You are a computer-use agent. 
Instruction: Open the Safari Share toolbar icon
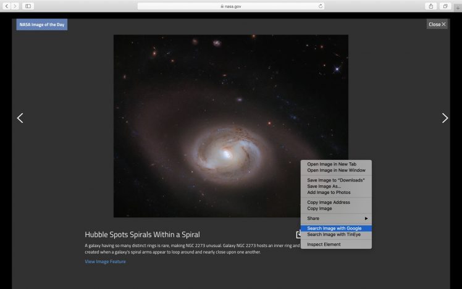(x=430, y=6)
